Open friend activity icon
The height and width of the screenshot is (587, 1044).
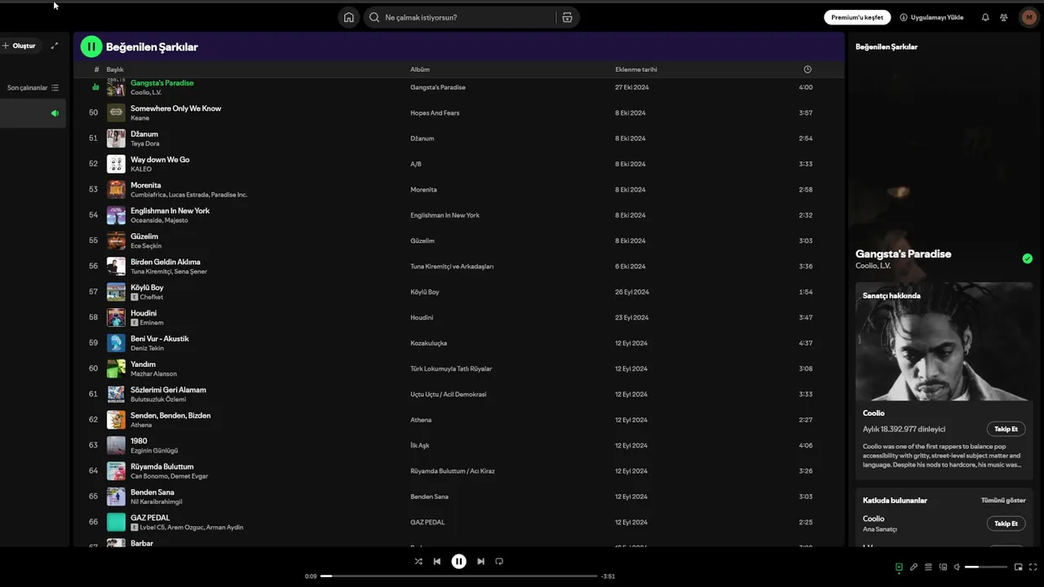pos(1003,17)
